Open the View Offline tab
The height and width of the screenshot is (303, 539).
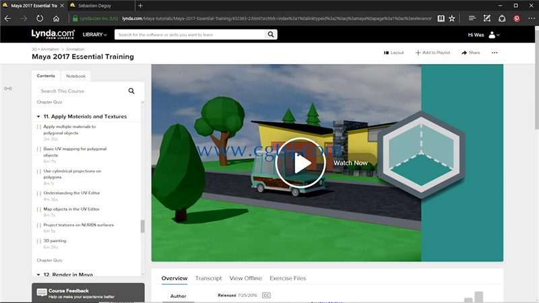tap(245, 278)
